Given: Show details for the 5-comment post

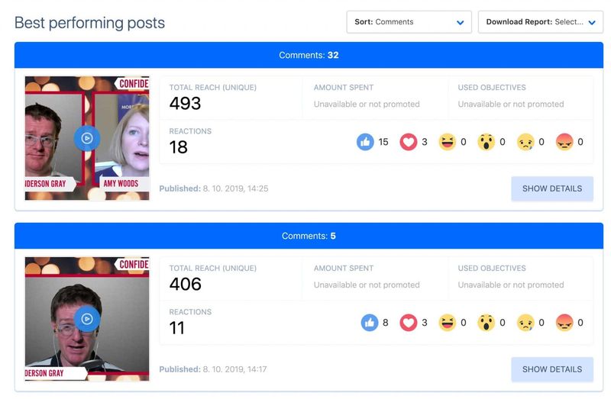Looking at the screenshot, I should click(552, 369).
